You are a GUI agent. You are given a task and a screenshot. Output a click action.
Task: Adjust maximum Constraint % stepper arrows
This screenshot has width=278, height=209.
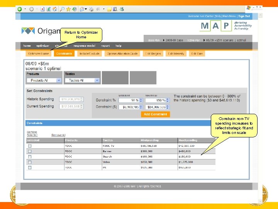[168, 100]
